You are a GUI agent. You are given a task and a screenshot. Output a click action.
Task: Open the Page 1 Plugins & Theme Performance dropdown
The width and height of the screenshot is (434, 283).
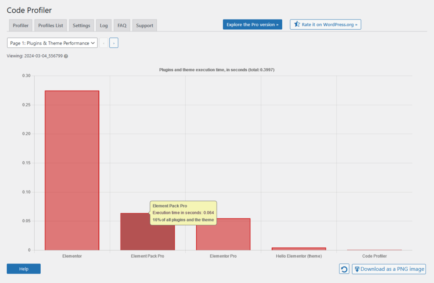tap(52, 43)
